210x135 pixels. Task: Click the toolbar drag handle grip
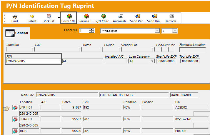pos(5,18)
